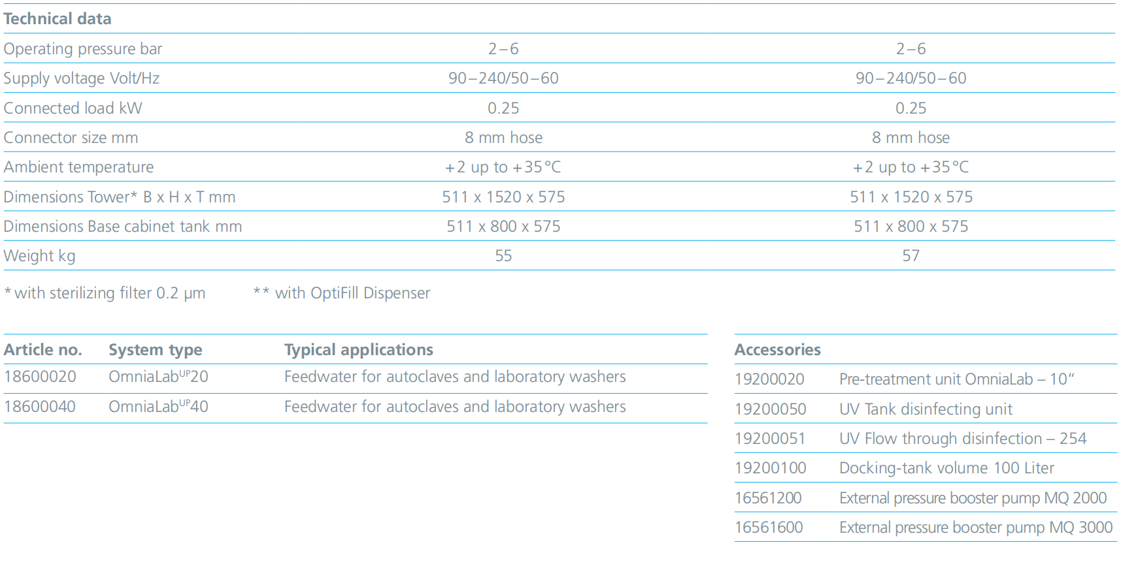
Task: Select the application text in row 18600040
Action: point(455,407)
